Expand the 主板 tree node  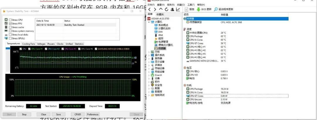[x=149, y=52]
